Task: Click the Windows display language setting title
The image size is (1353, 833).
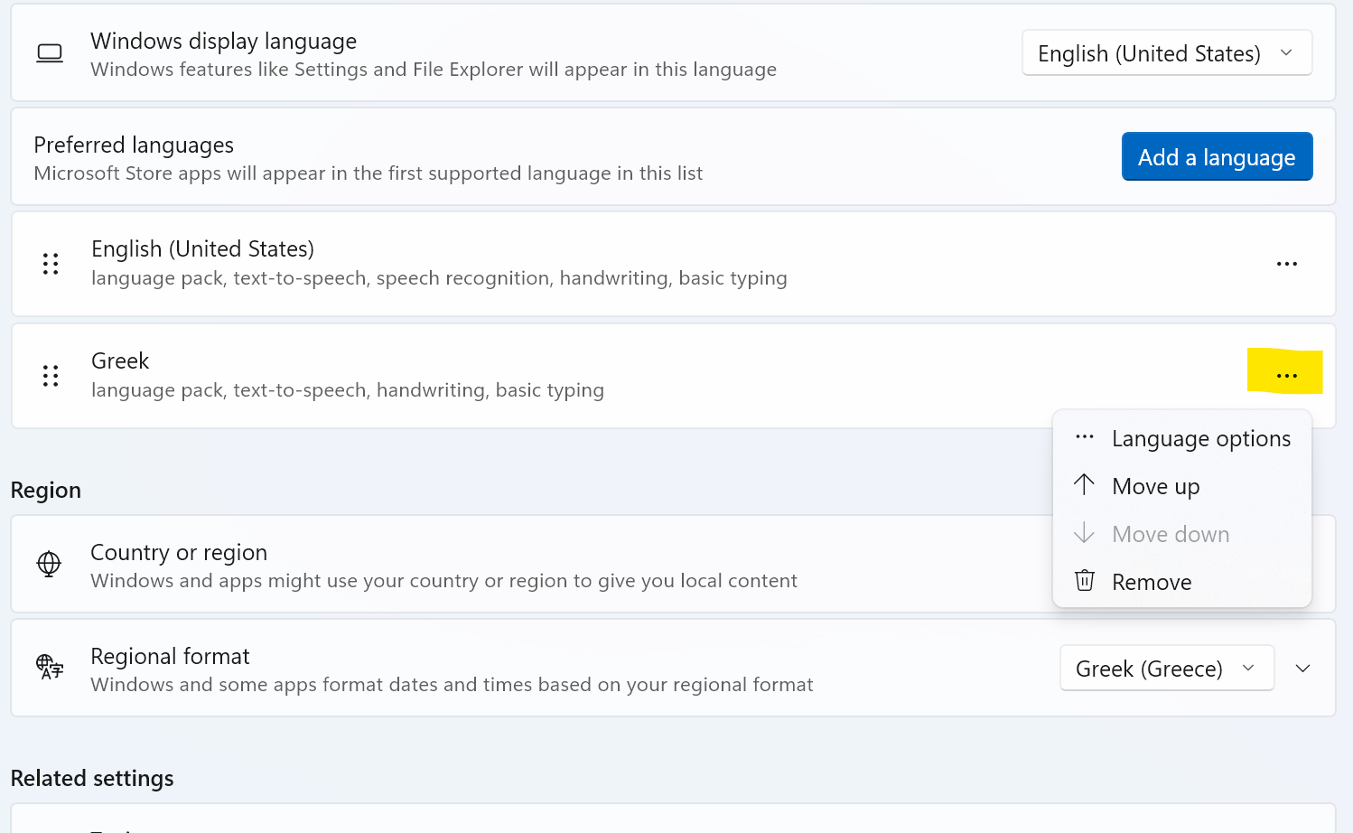Action: point(223,42)
